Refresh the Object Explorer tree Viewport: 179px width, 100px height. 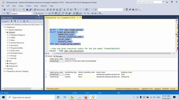tap(24, 21)
